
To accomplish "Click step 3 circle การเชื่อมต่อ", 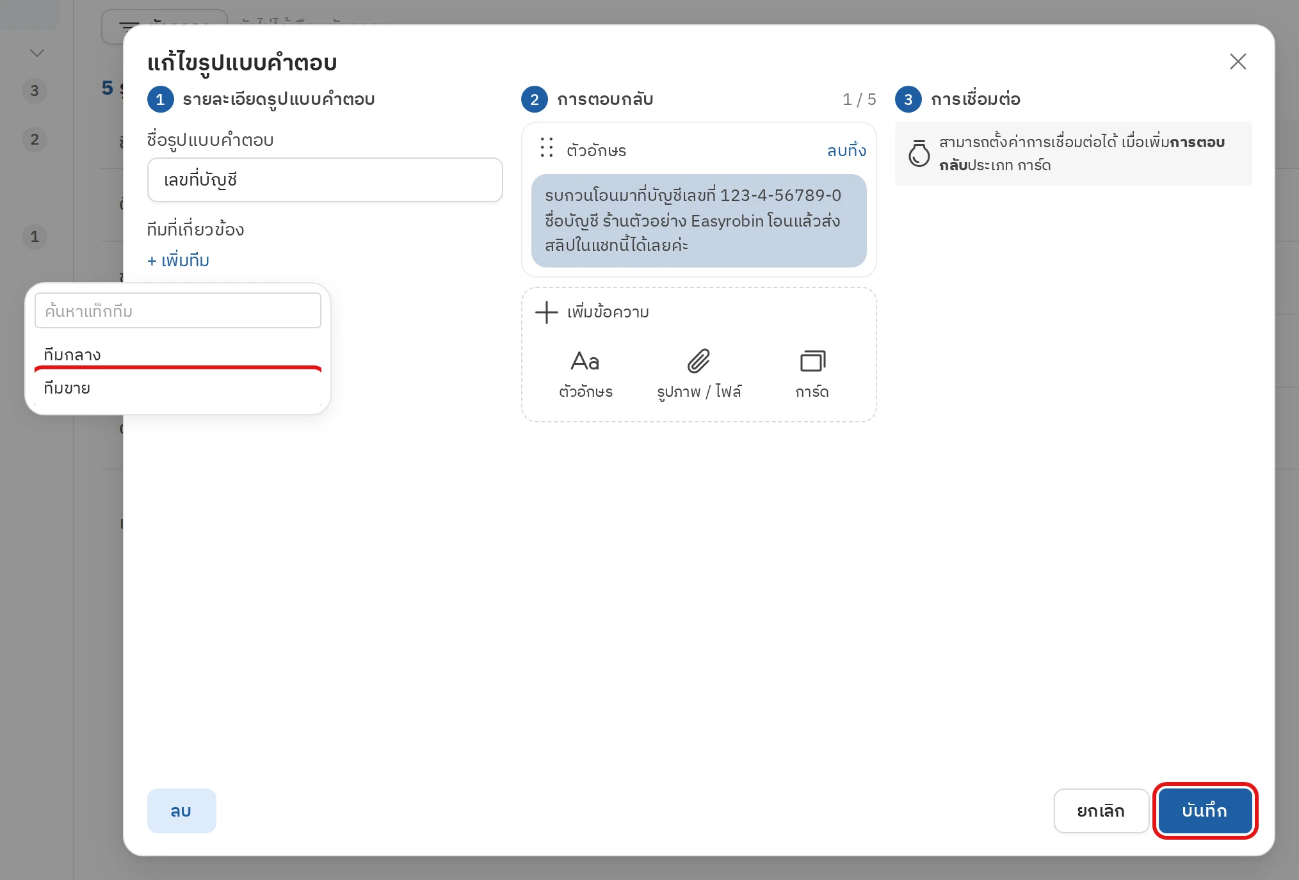I will coord(908,99).
